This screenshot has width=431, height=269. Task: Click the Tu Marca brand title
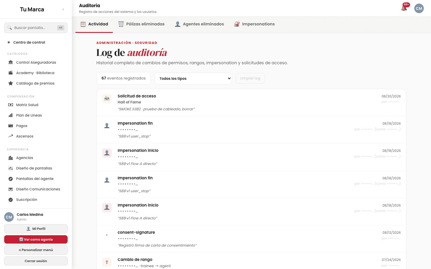tap(32, 10)
